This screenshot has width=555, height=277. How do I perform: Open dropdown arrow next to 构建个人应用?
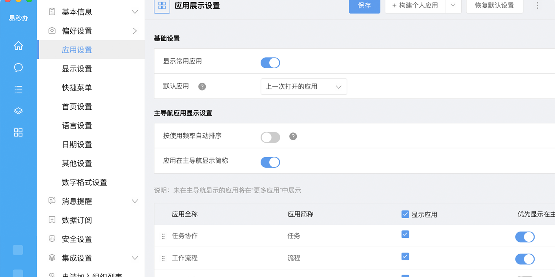coord(453,5)
